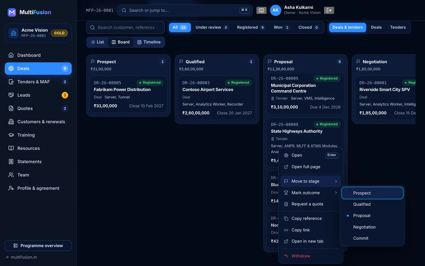Click the undo icon beside Withdraw

[x=286, y=256]
